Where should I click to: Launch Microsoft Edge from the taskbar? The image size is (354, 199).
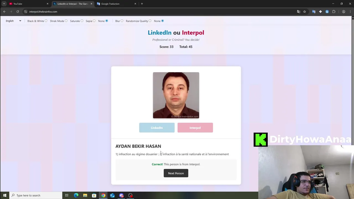tap(76, 195)
